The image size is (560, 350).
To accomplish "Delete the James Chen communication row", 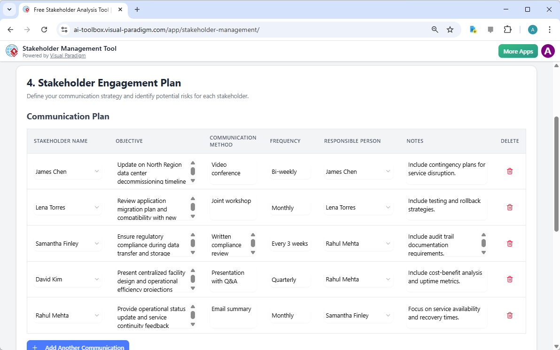I will click(509, 171).
